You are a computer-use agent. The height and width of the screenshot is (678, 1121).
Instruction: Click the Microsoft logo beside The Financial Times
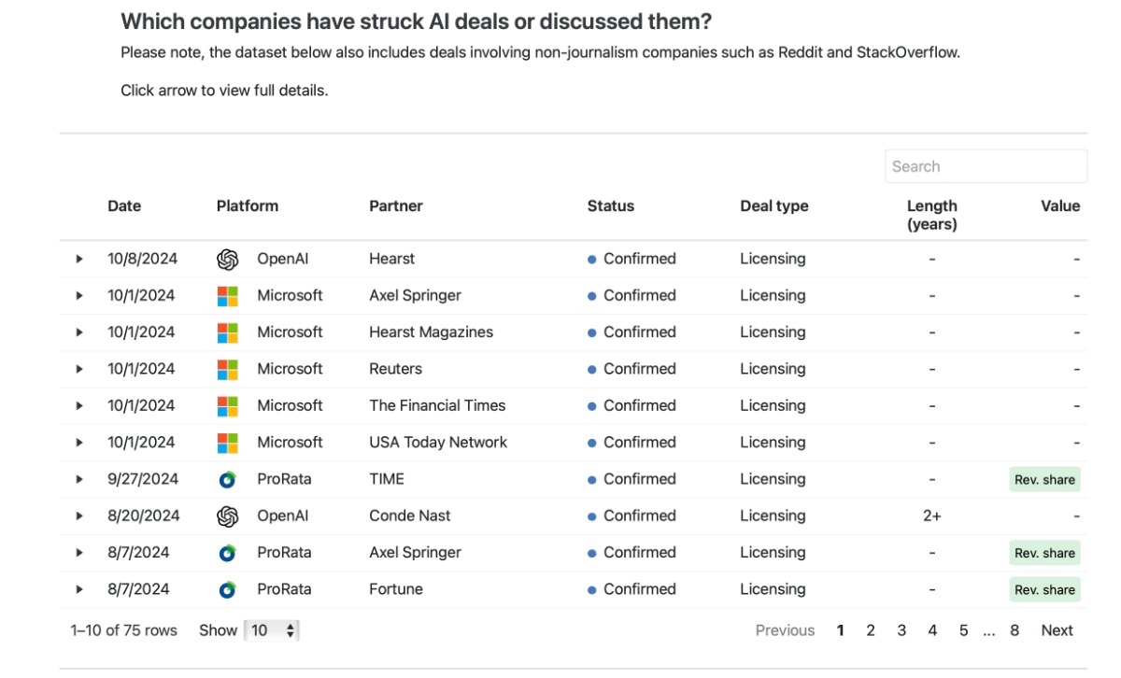point(227,406)
